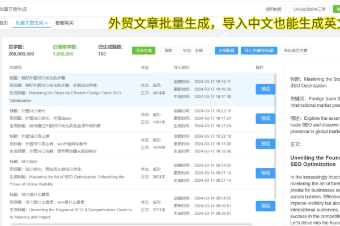Switch to the 首页 tab
The height and width of the screenshot is (226, 340).
click(4, 23)
